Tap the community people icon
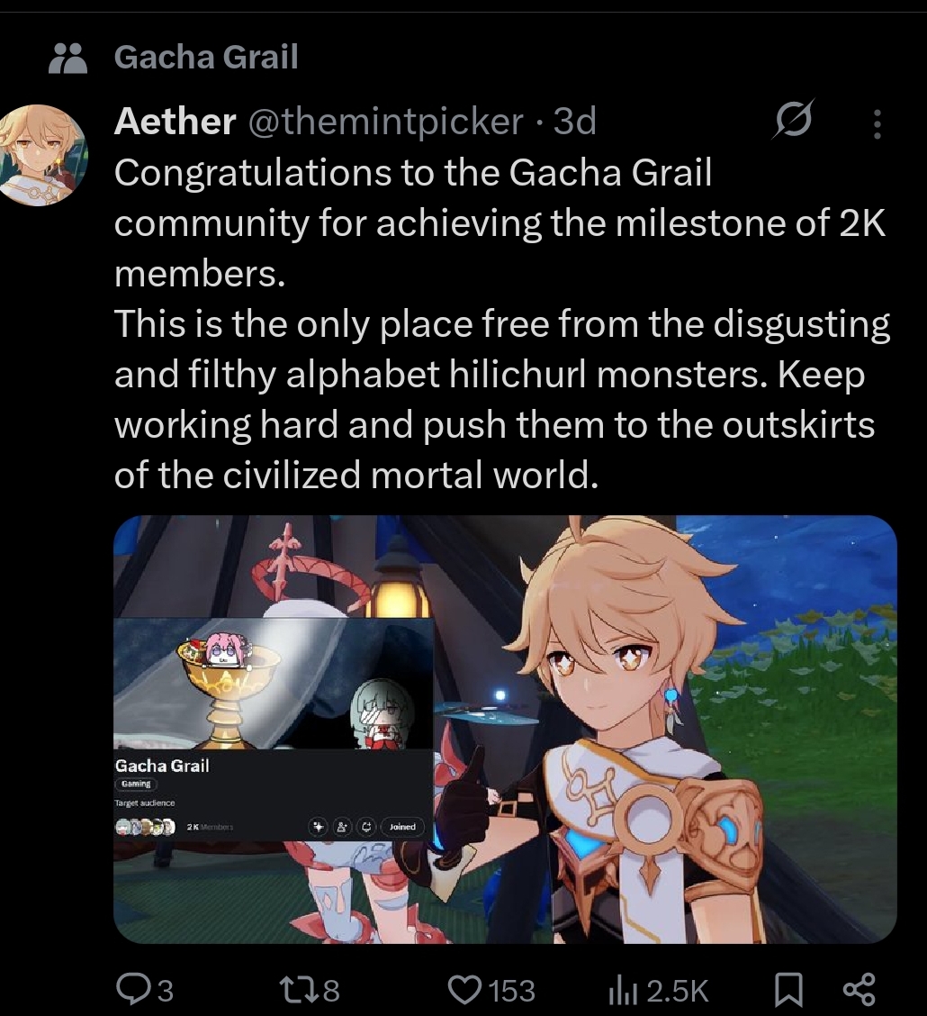Screen dimensions: 927x1016 [x=68, y=58]
